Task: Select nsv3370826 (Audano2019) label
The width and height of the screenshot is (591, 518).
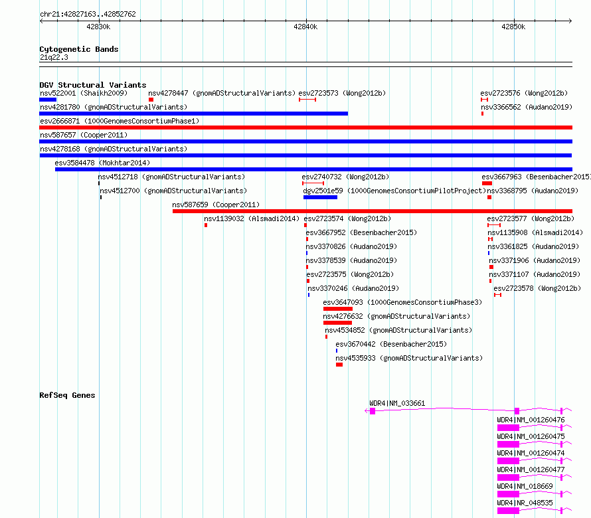Action: [351, 246]
